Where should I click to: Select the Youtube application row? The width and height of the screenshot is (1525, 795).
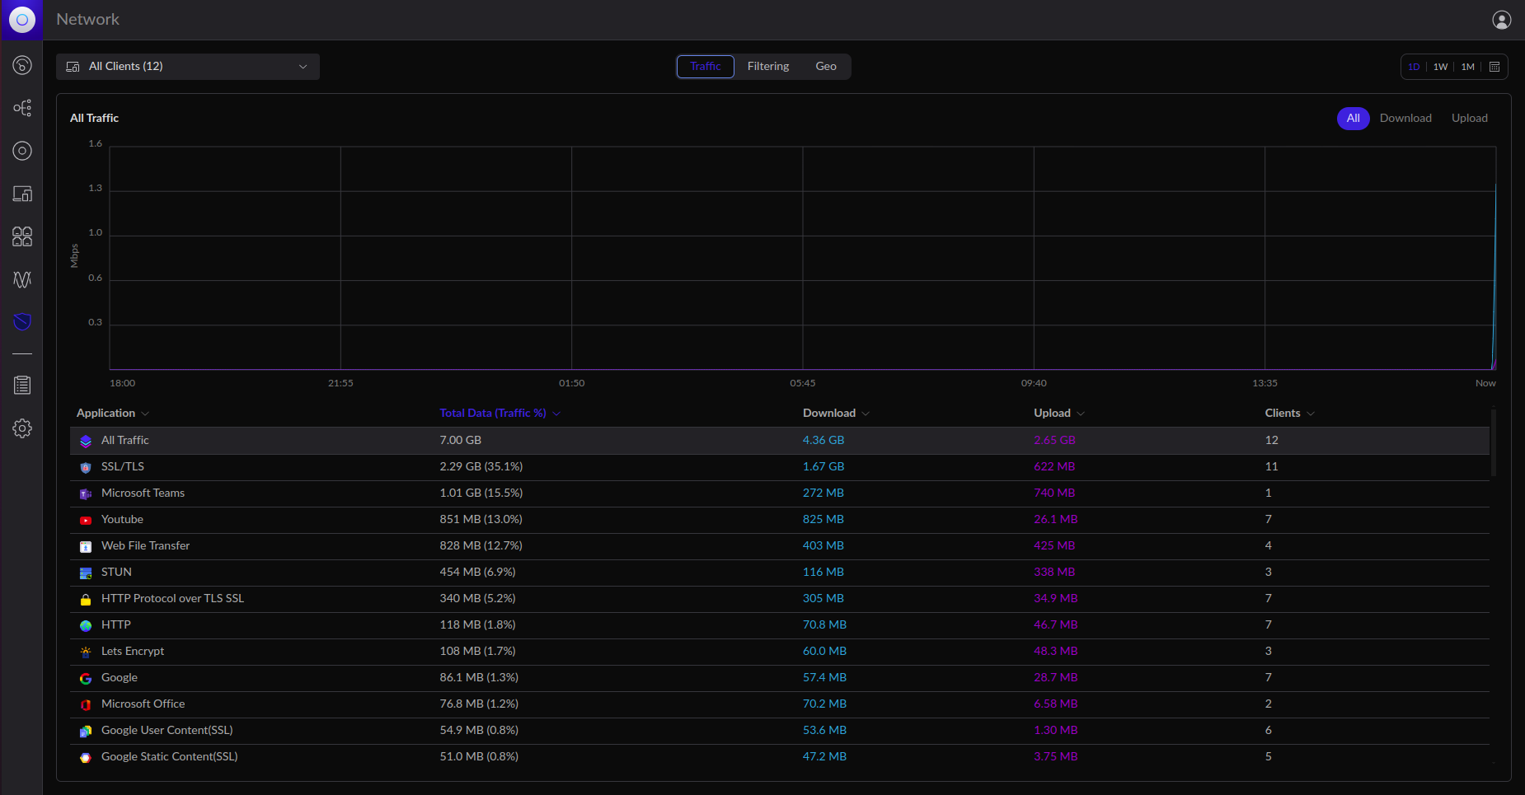click(122, 519)
